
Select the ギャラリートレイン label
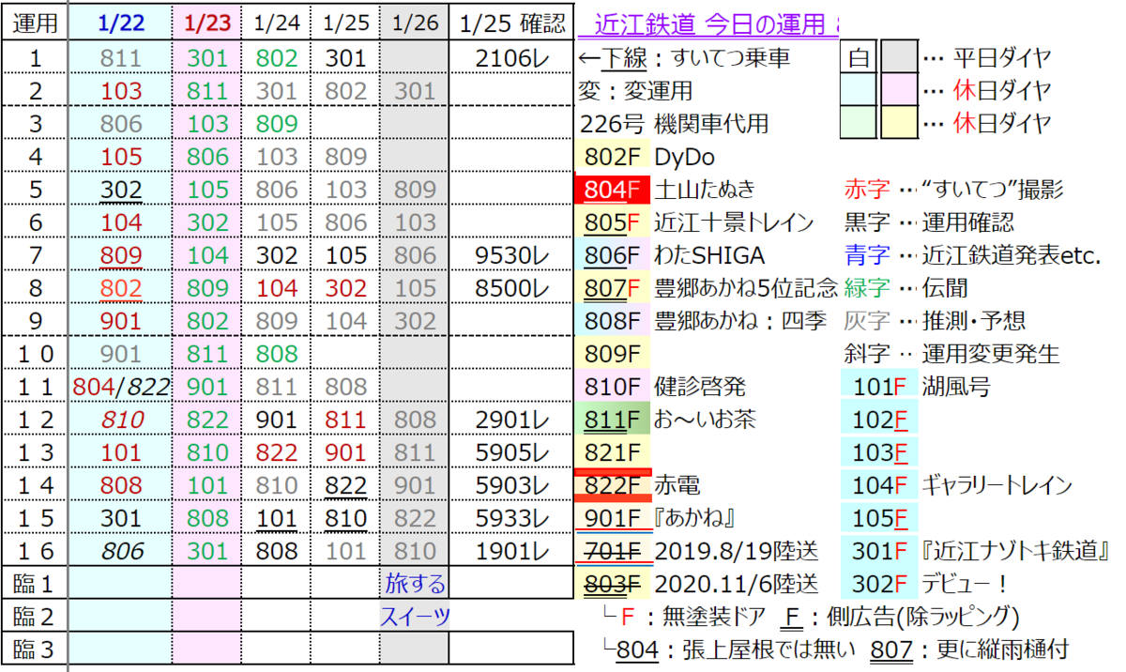(x=997, y=485)
